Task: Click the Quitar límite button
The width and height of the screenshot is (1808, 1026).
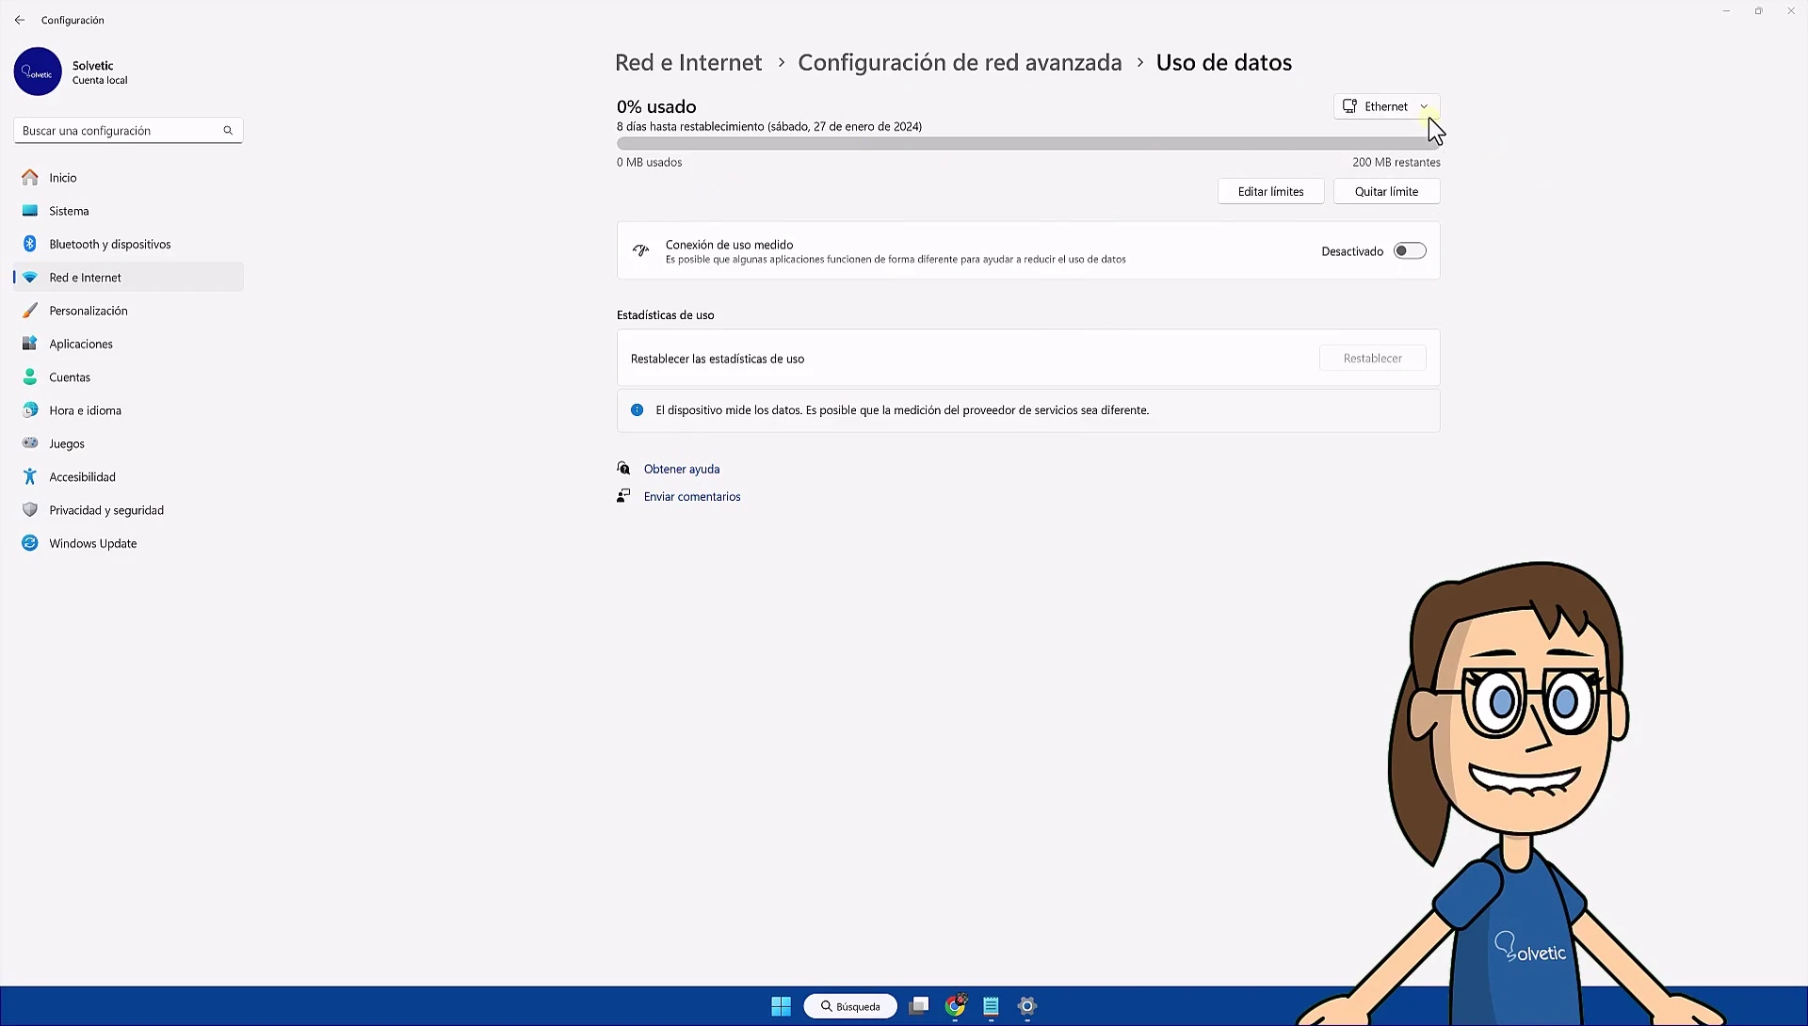Action: pyautogui.click(x=1386, y=191)
